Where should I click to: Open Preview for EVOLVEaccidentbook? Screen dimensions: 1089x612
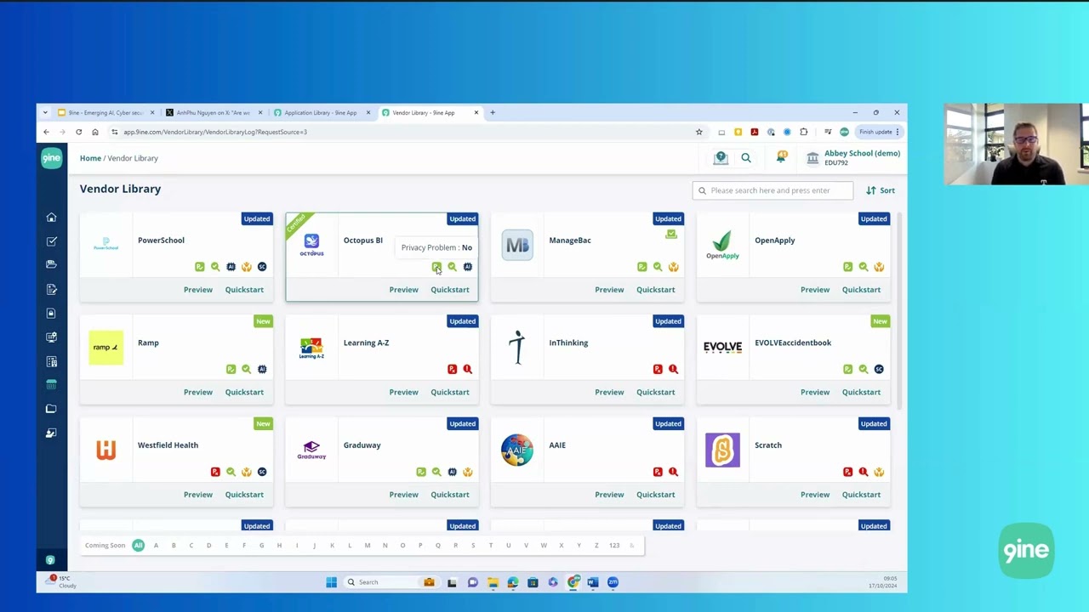(815, 392)
